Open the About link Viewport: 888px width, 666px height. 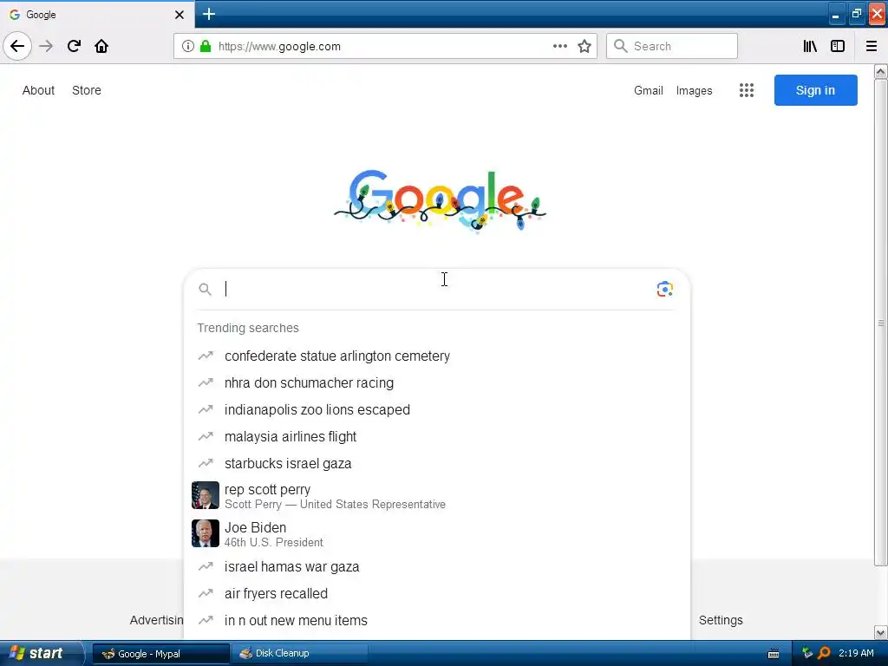click(38, 90)
